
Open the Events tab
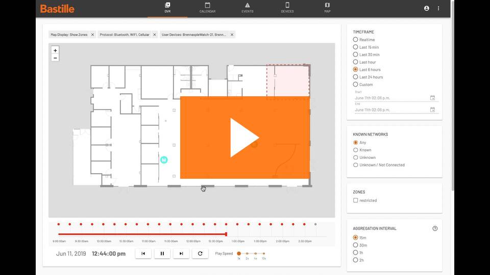(x=247, y=8)
